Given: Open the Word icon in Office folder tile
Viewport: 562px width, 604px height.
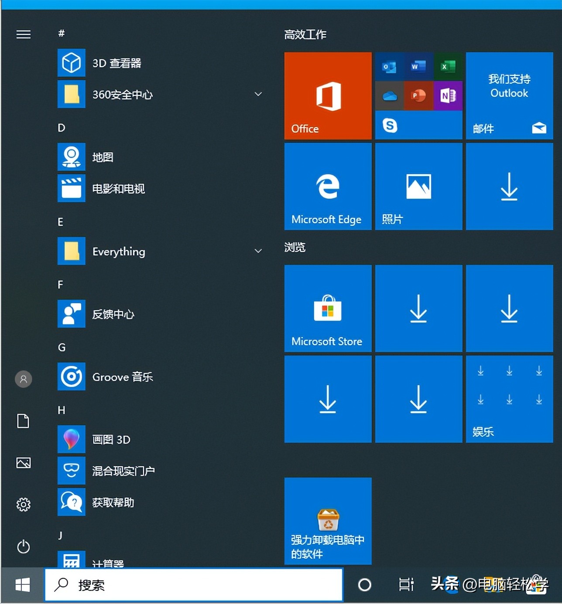Looking at the screenshot, I should pyautogui.click(x=418, y=67).
